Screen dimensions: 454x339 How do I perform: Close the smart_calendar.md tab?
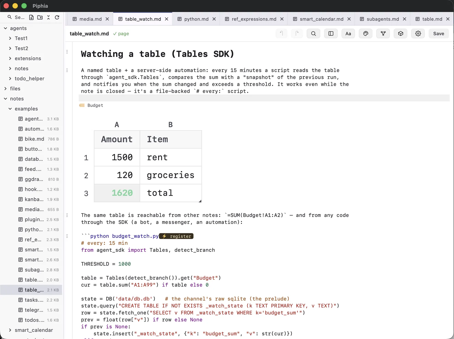click(349, 19)
